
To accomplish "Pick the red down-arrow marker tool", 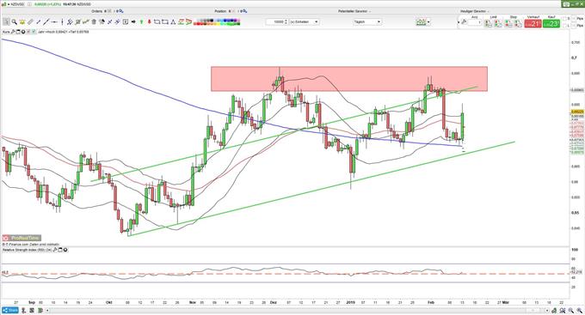I will (x=149, y=22).
